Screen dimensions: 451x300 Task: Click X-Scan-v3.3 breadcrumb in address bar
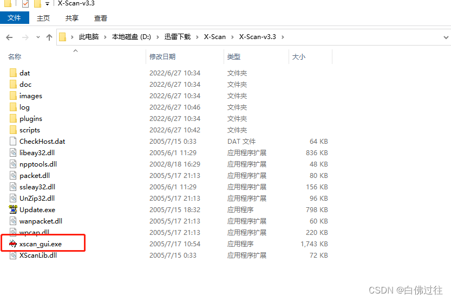tap(257, 37)
